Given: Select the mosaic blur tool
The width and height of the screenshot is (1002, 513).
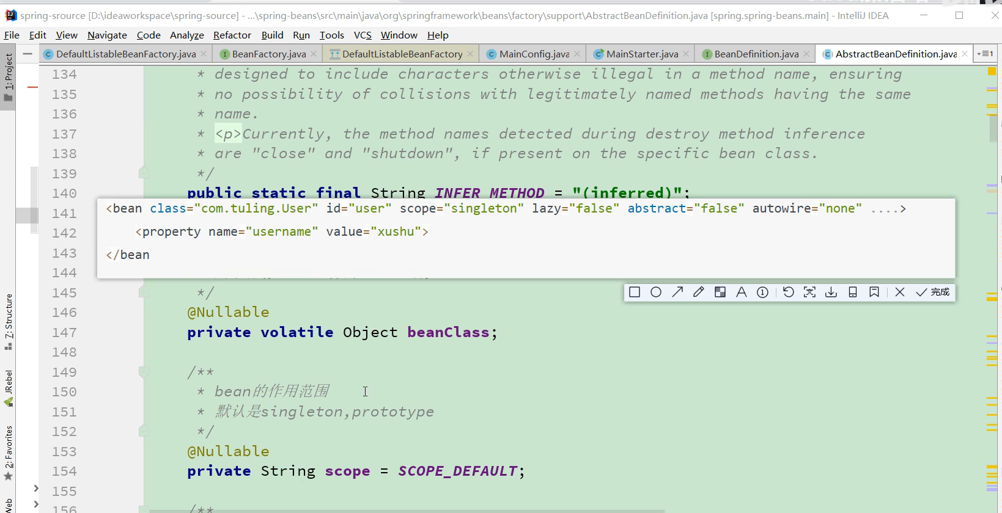Looking at the screenshot, I should click(x=720, y=293).
